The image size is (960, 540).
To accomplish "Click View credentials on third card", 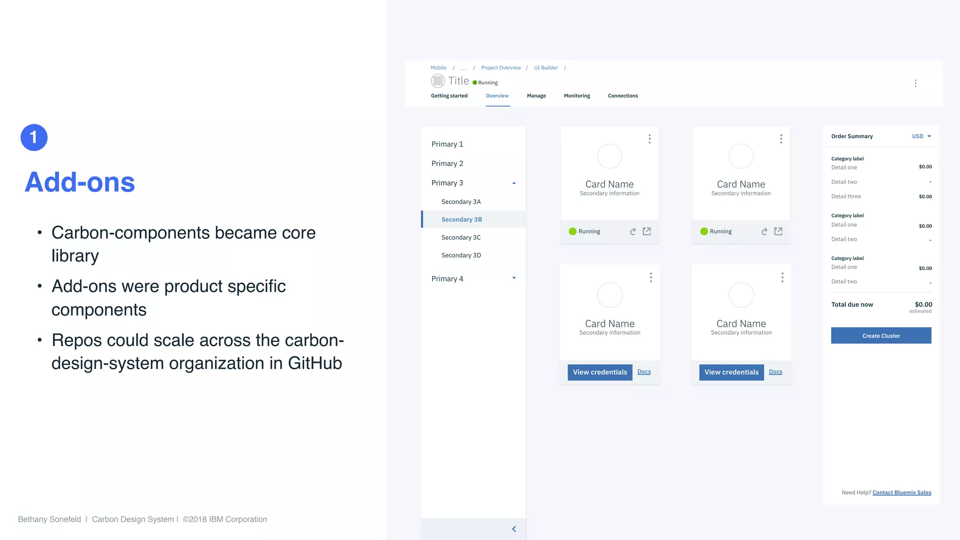I will (600, 372).
